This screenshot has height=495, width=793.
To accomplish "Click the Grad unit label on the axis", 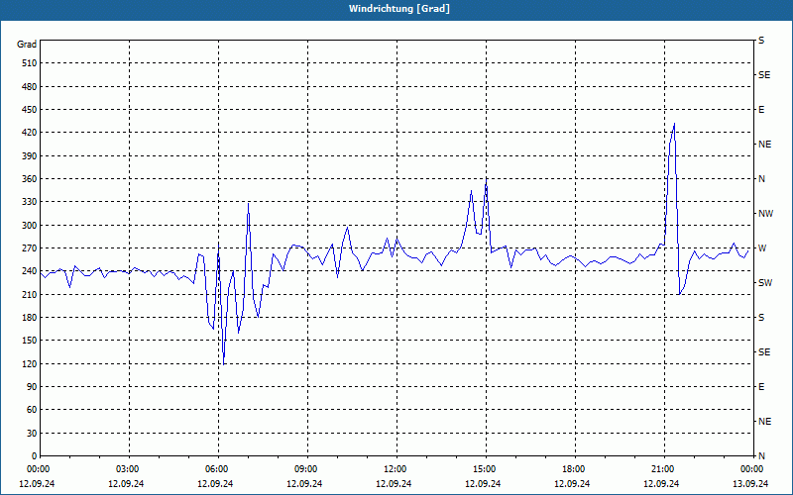I will tap(27, 45).
